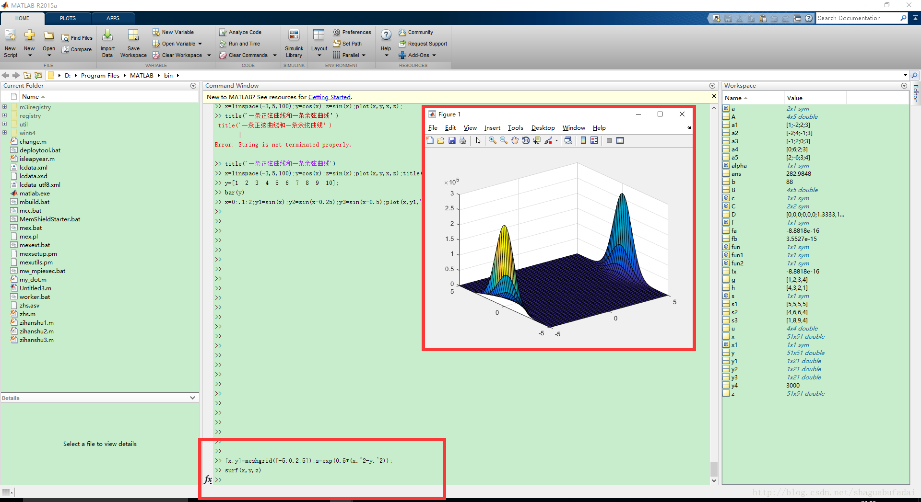This screenshot has height=502, width=921.
Task: Open Simulink Library
Action: 294,43
